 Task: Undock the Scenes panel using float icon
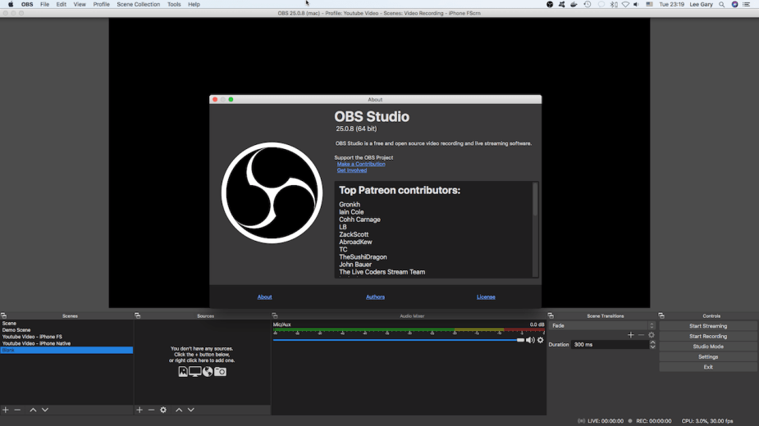coord(4,315)
